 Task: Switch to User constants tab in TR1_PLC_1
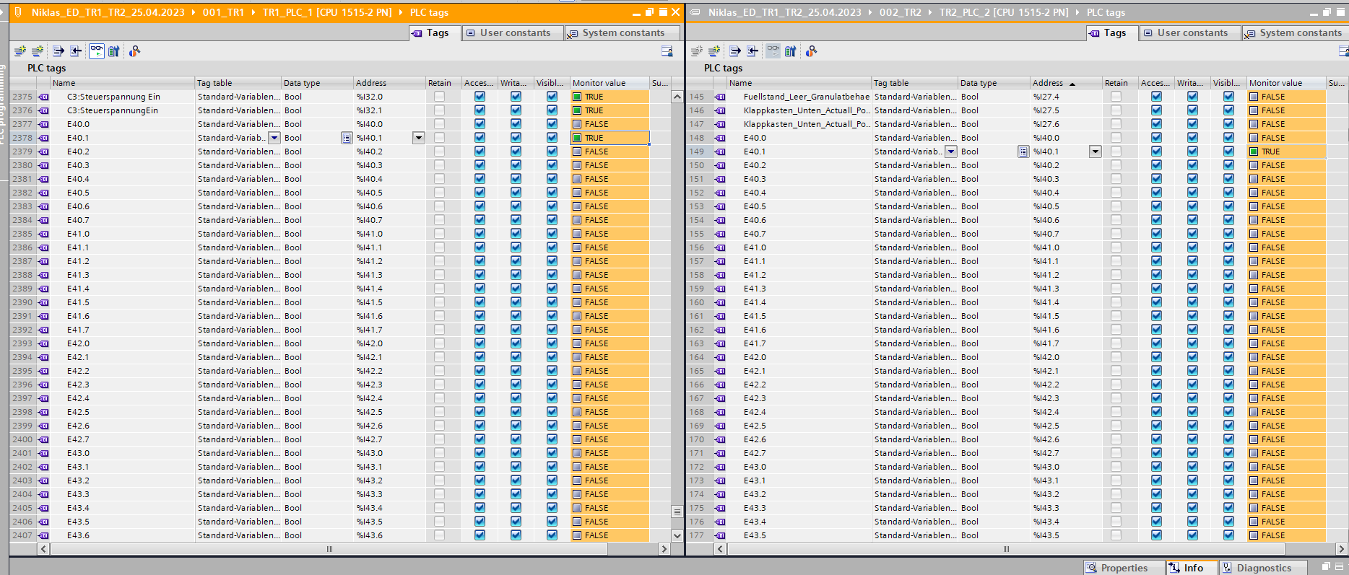click(513, 33)
